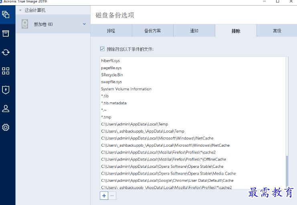Toggle 排除符合以下条件的文件 checkbox
Image resolution: width=297 pixels, height=205 pixels.
coord(102,49)
